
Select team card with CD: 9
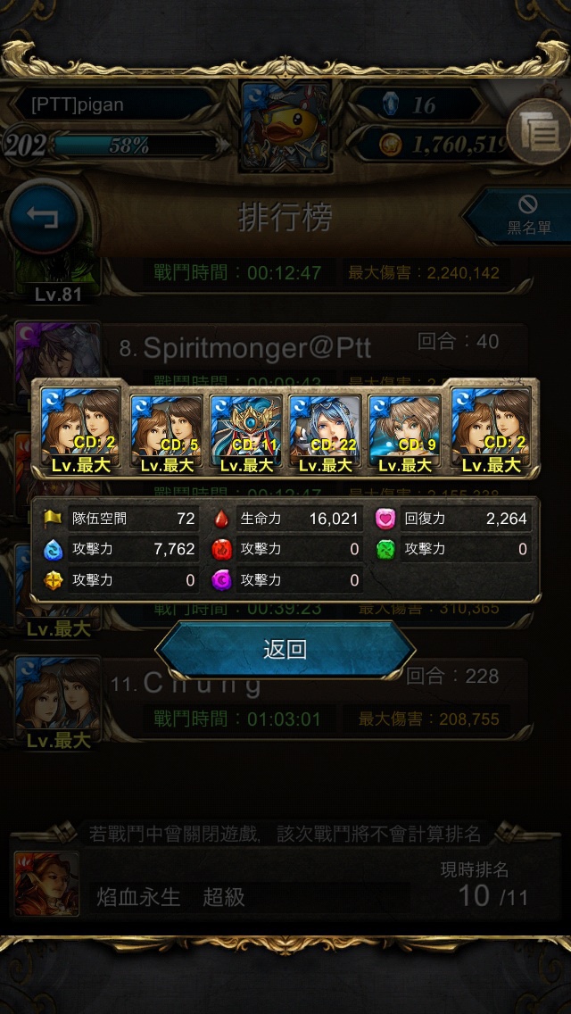pos(405,430)
